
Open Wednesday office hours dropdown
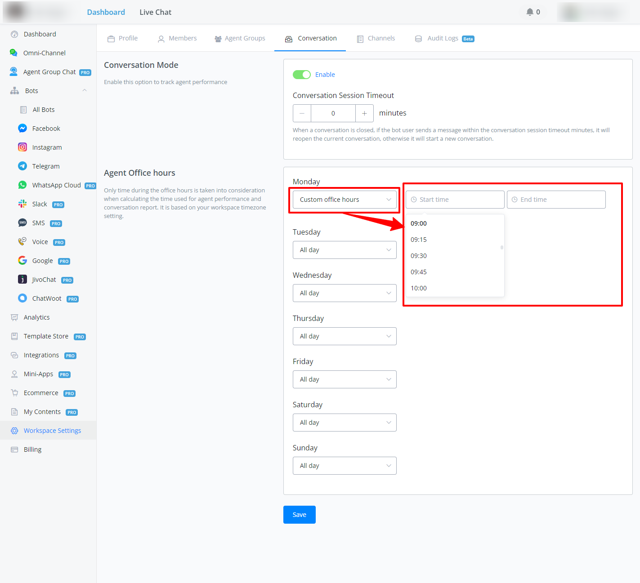tap(345, 293)
